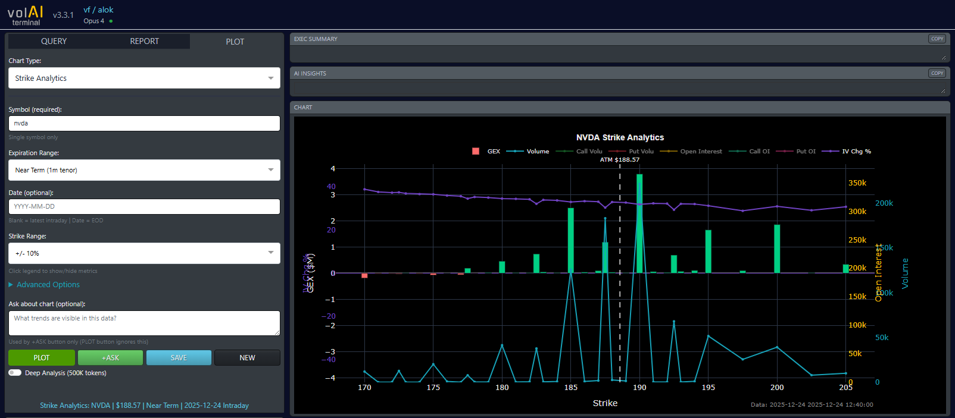Click the chart data timestamp text
Screen dimensions: 955x418
coord(812,404)
